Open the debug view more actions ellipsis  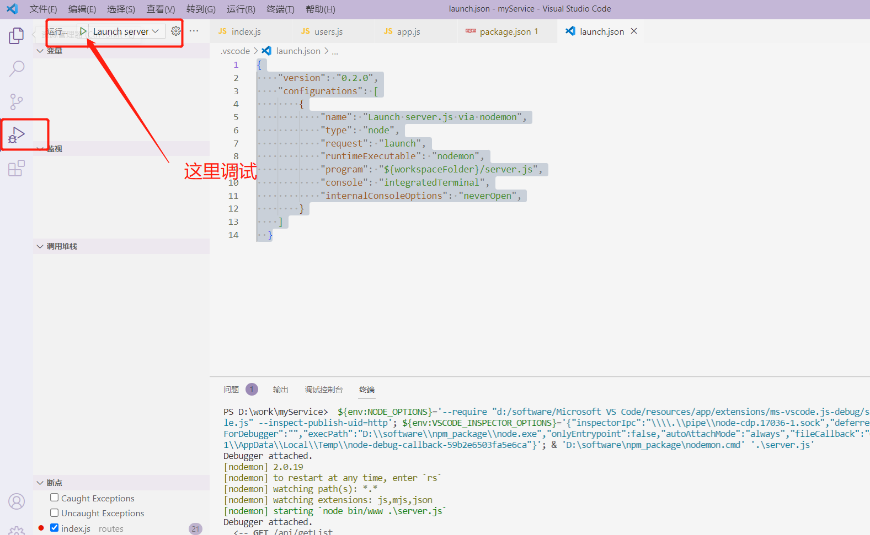194,31
